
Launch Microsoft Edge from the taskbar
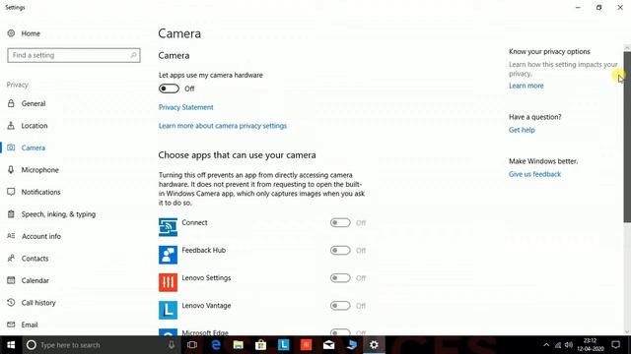tap(216, 345)
